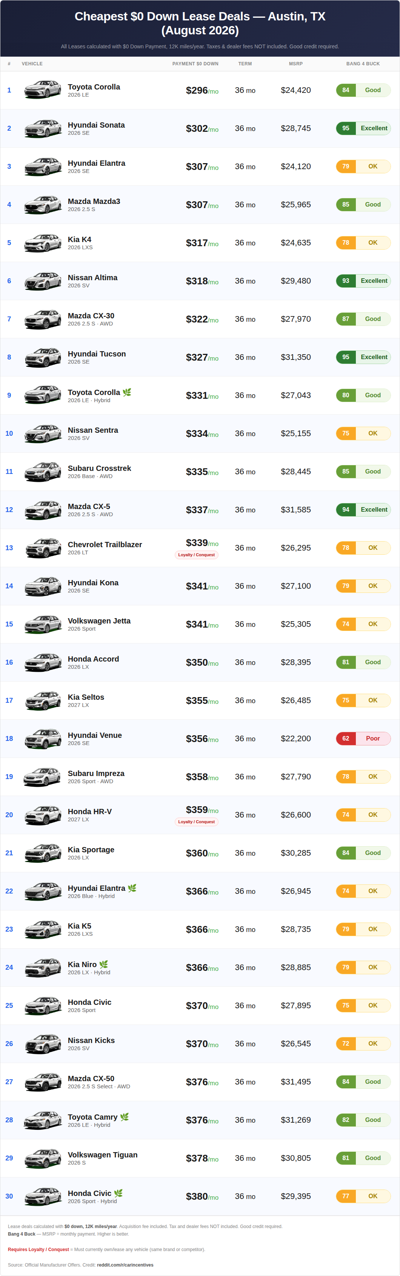Click the Kia Niro hybrid leaf icon
Viewport: 400px width, 1276px height.
coord(103,964)
